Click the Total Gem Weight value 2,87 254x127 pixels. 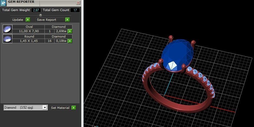click(36, 10)
